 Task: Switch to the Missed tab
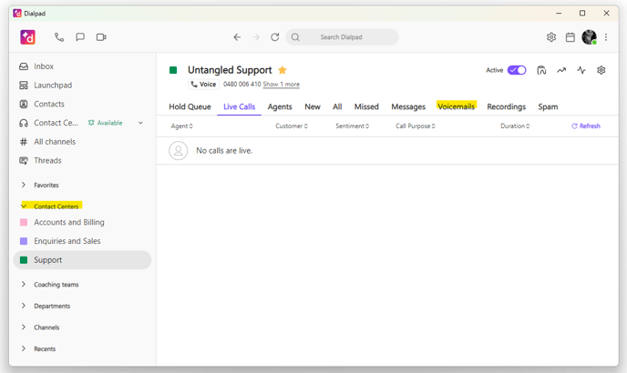point(366,106)
